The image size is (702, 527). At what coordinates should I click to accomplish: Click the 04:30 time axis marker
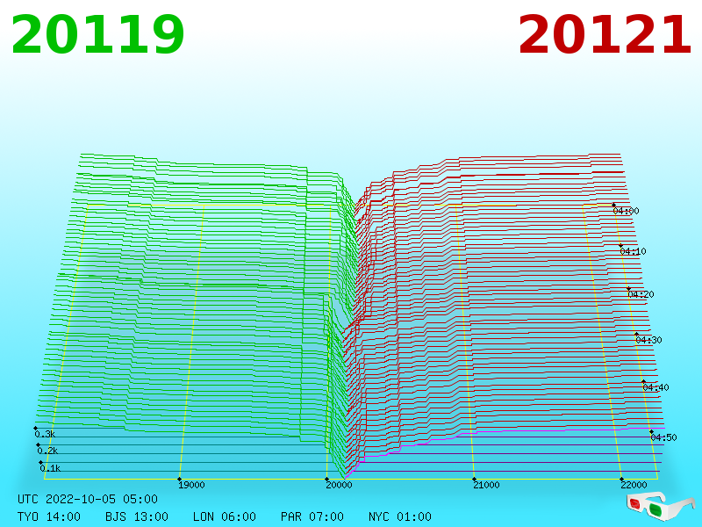[648, 340]
